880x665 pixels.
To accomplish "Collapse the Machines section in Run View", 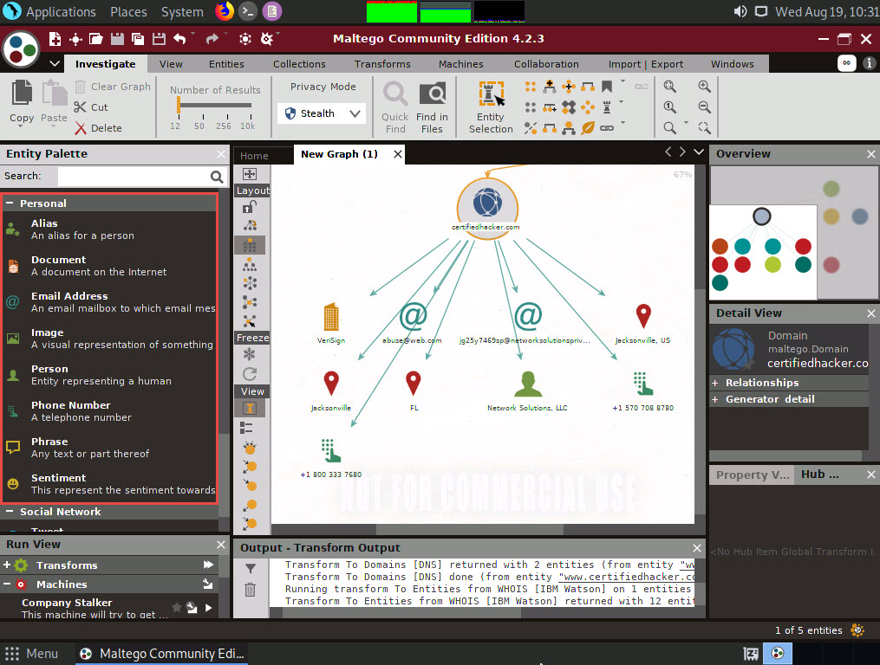I will (x=7, y=584).
